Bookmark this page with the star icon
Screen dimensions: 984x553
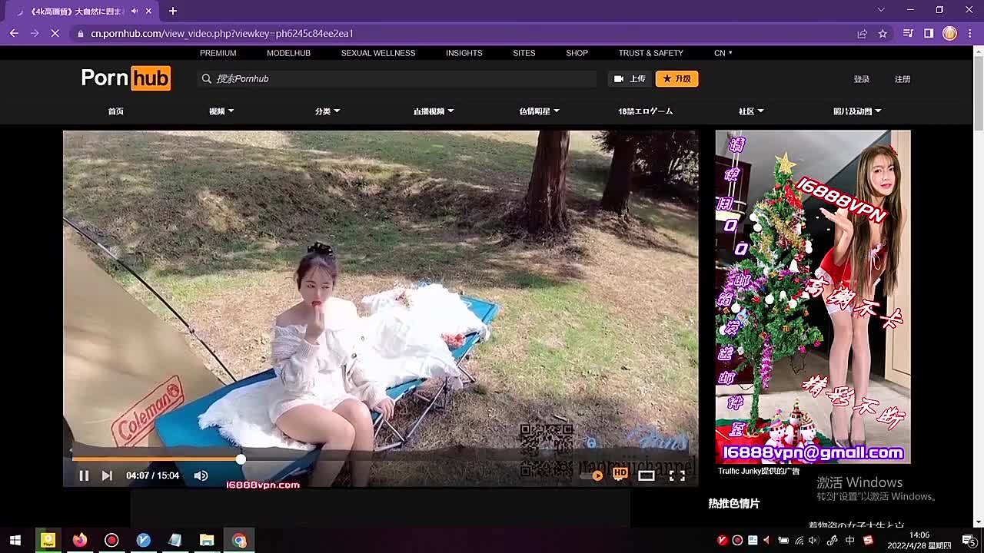tap(883, 34)
